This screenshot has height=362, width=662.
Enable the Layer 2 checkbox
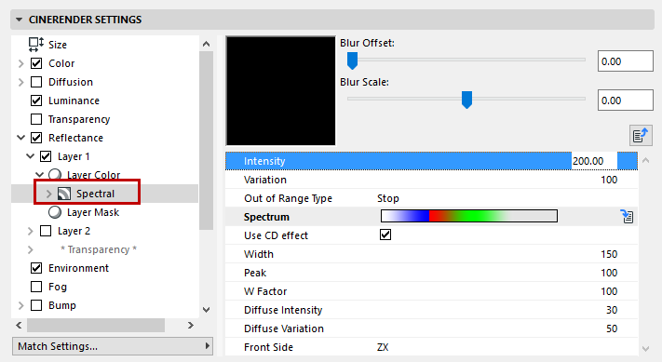point(46,231)
